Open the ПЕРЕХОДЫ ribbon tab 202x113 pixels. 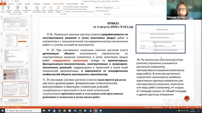point(37,4)
